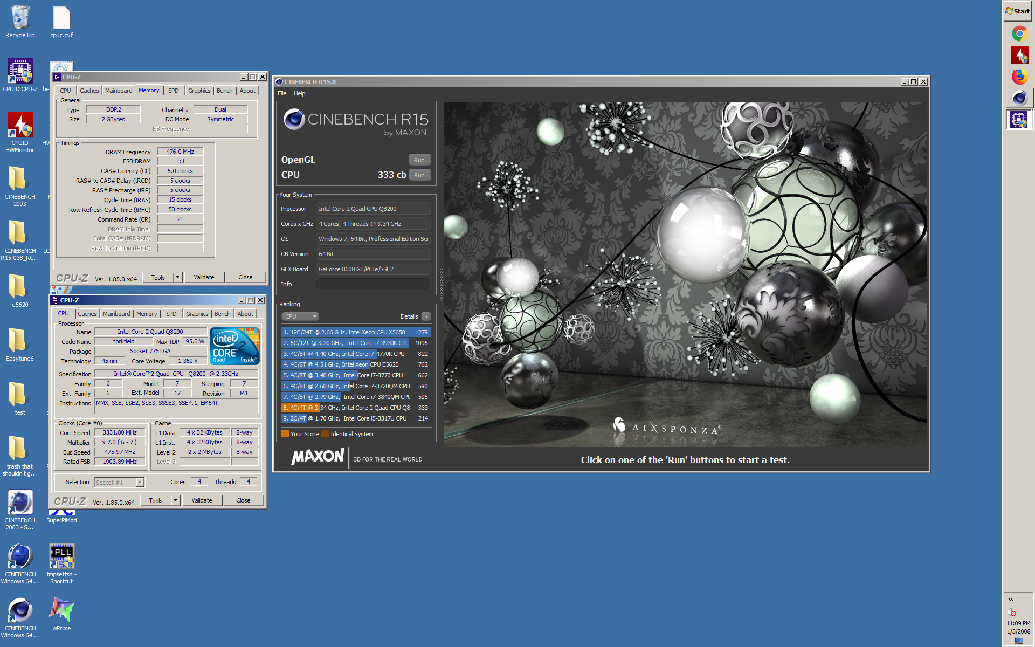Click Tools button in lower CPU-Z window

(x=156, y=500)
